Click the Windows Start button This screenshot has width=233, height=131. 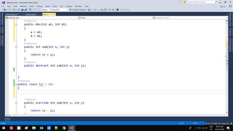(4, 128)
